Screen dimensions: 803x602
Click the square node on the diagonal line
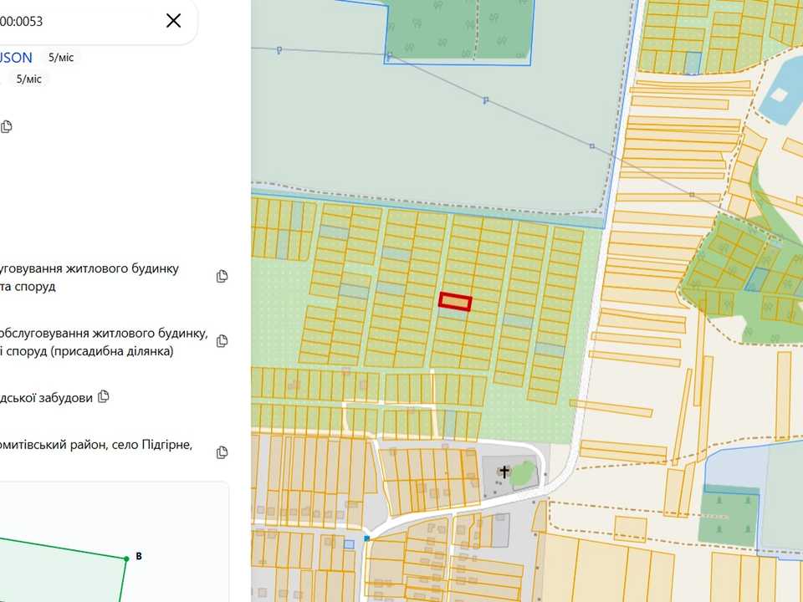click(592, 146)
